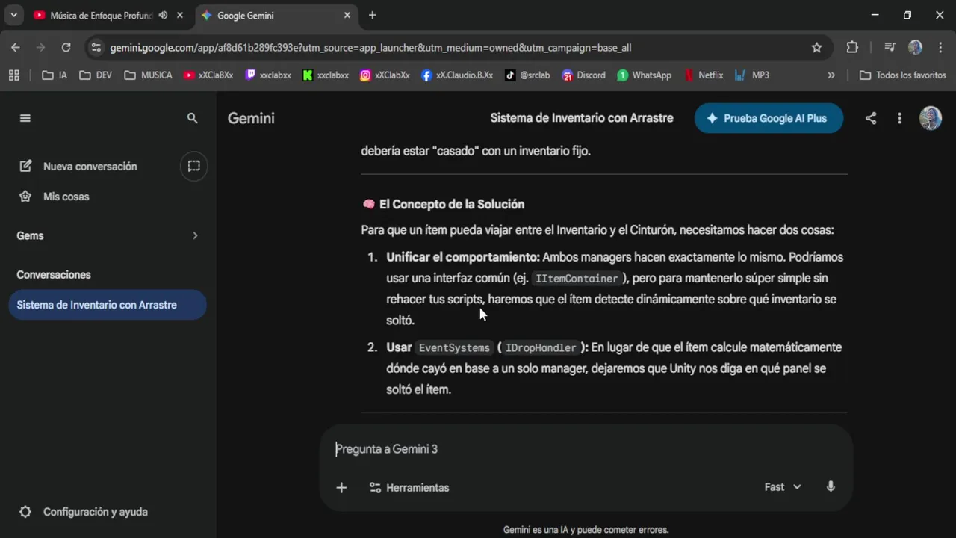Click the plus button to add files
The image size is (956, 538).
tap(341, 487)
